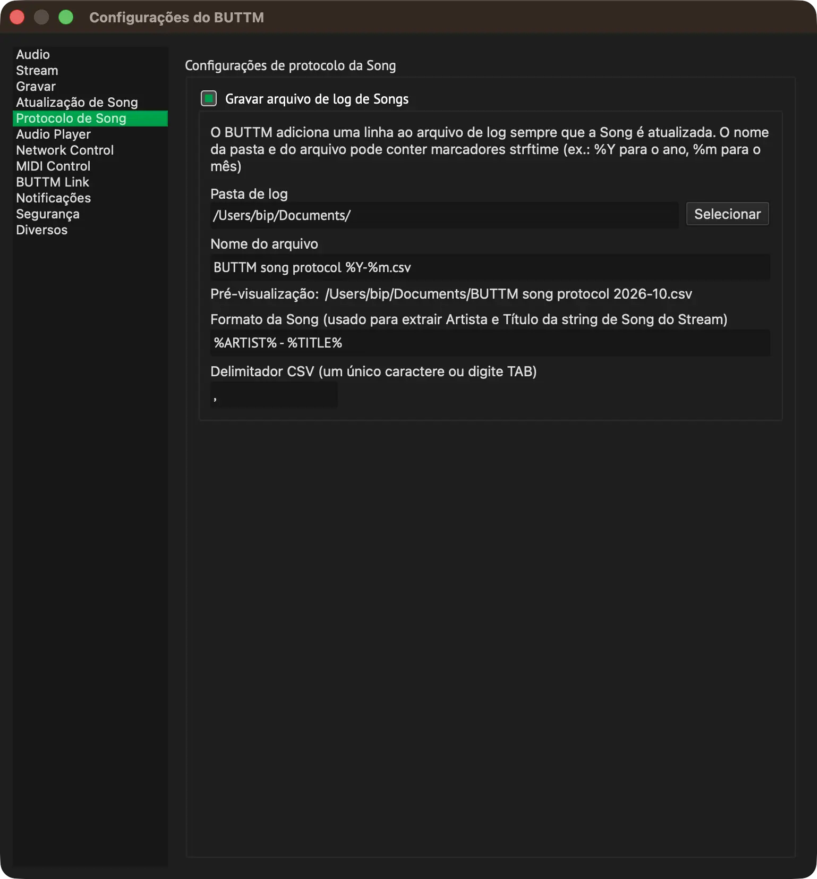The image size is (817, 879).
Task: Select BUTTM Link in sidebar
Action: click(x=90, y=182)
